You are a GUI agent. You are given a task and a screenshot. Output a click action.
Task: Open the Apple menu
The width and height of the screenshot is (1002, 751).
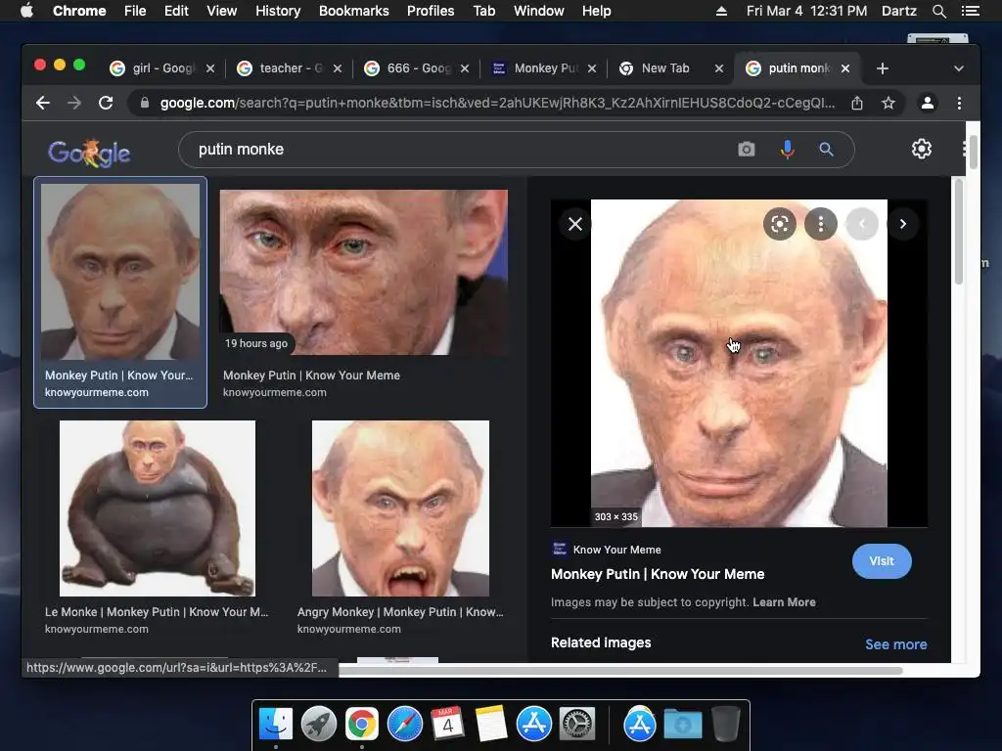pos(26,11)
